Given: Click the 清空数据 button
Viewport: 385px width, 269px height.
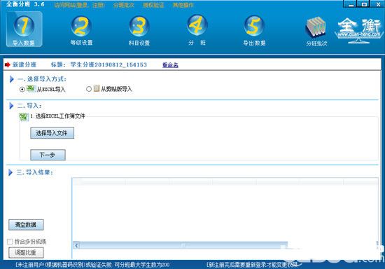Looking at the screenshot, I should (26, 225).
